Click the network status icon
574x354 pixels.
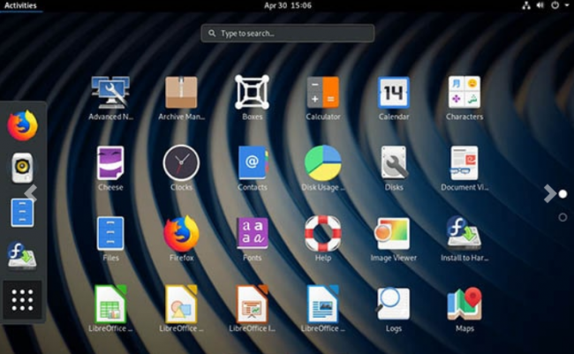point(526,5)
